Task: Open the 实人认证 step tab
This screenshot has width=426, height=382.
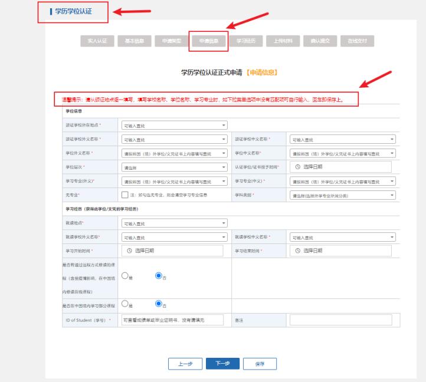Action: click(x=97, y=41)
